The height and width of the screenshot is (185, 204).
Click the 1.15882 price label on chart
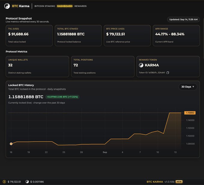pyautogui.click(x=190, y=113)
